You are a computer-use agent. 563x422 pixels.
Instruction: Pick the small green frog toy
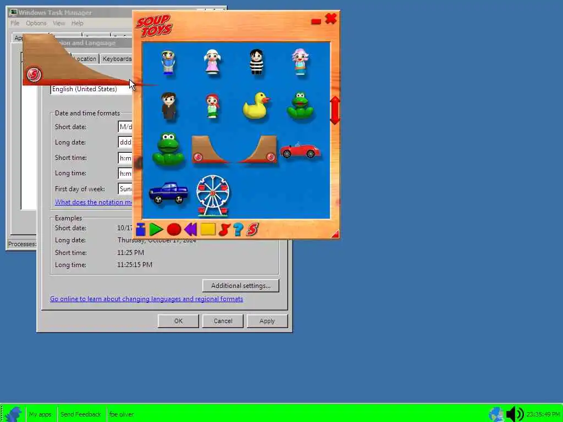(x=300, y=106)
